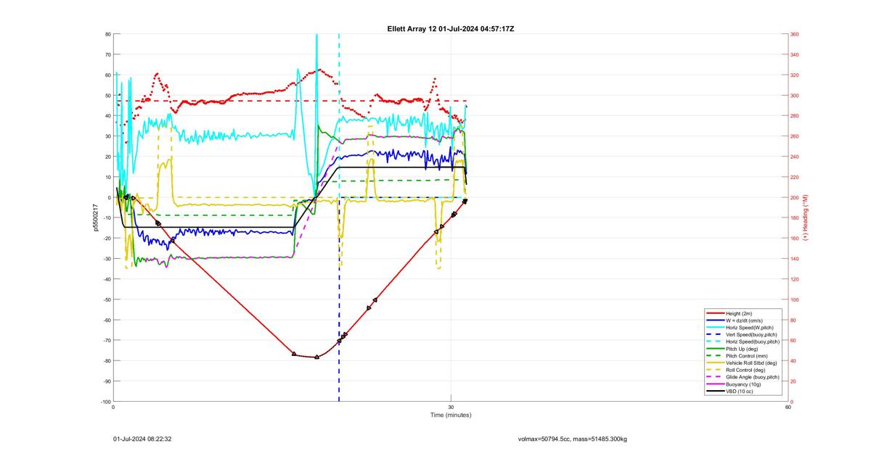
Task: Click "Horiz Speed(W,pitch)" in the legend
Action: click(750, 327)
